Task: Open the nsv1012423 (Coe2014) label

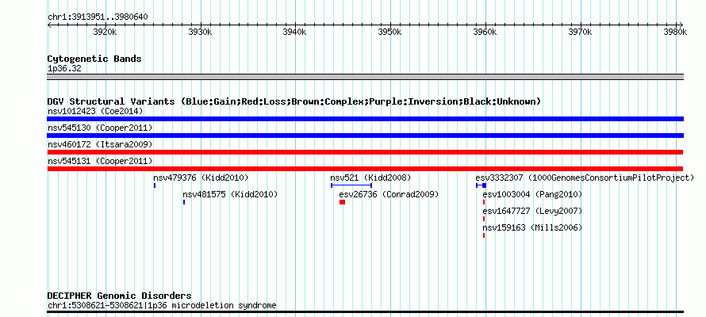Action: point(95,111)
